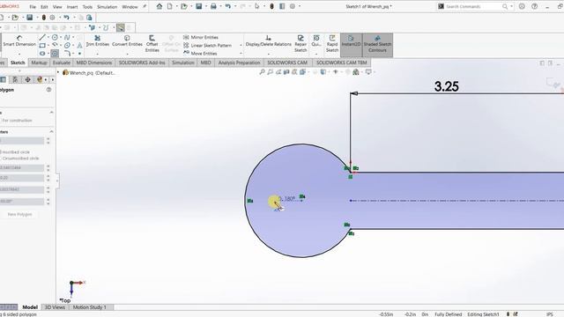Select the Corner Rectangle tool
564x317 pixels.
click(x=42, y=45)
